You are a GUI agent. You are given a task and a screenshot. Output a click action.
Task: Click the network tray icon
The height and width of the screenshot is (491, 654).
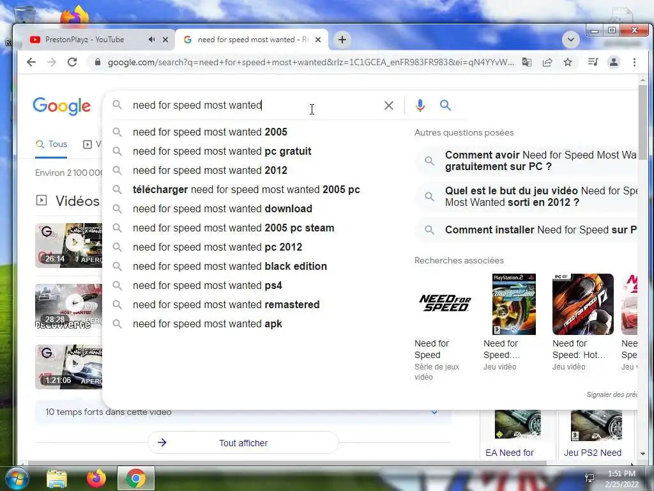589,478
